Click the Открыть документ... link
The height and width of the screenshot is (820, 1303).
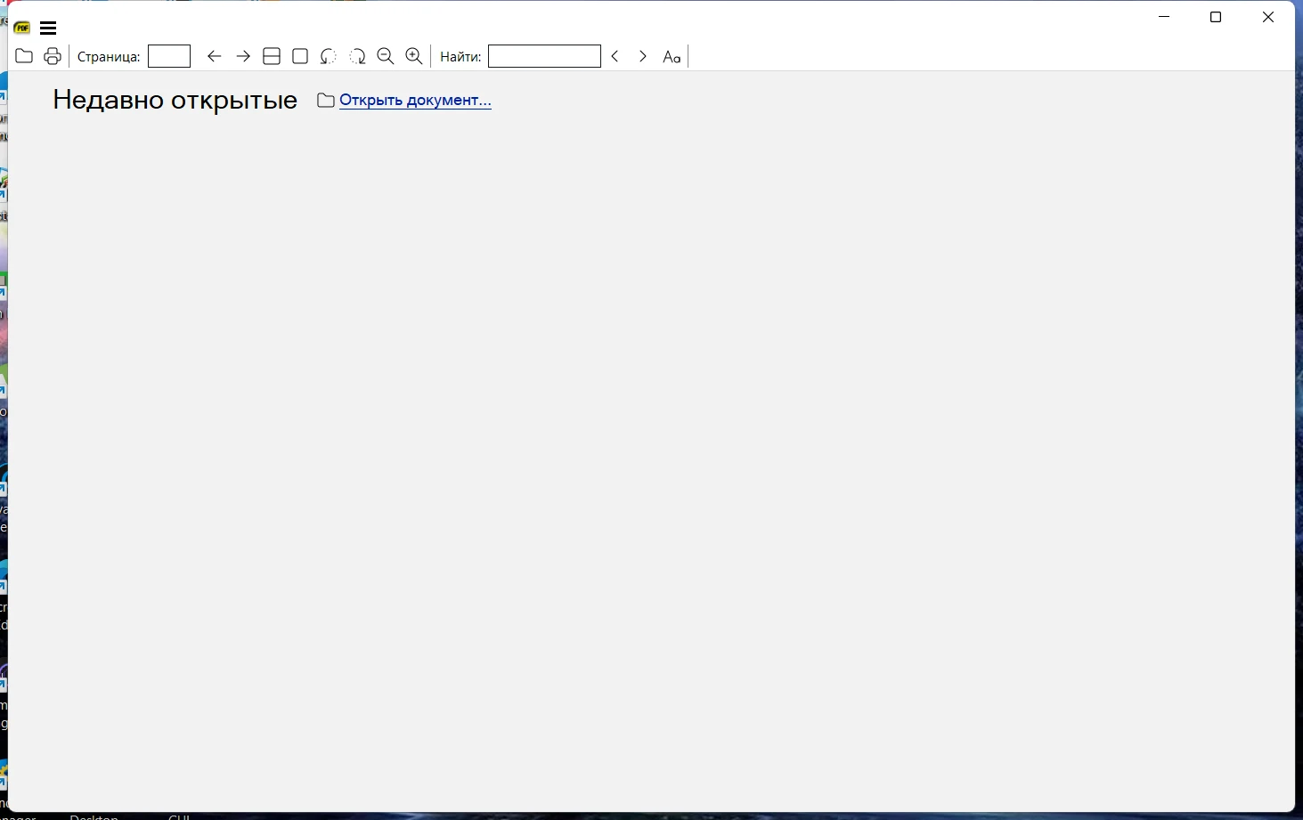(415, 100)
